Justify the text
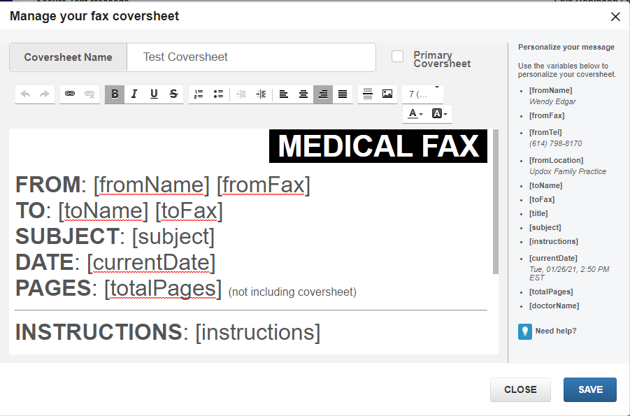Image resolution: width=630 pixels, height=416 pixels. click(343, 94)
